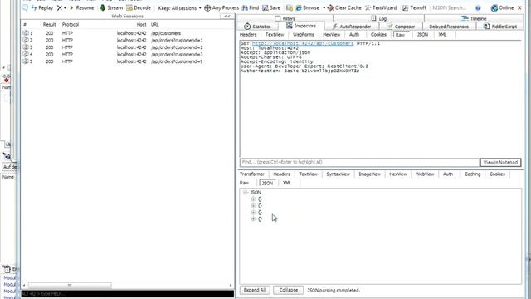Switch to the Timeline tab
The width and height of the screenshot is (531, 299).
pos(474,18)
